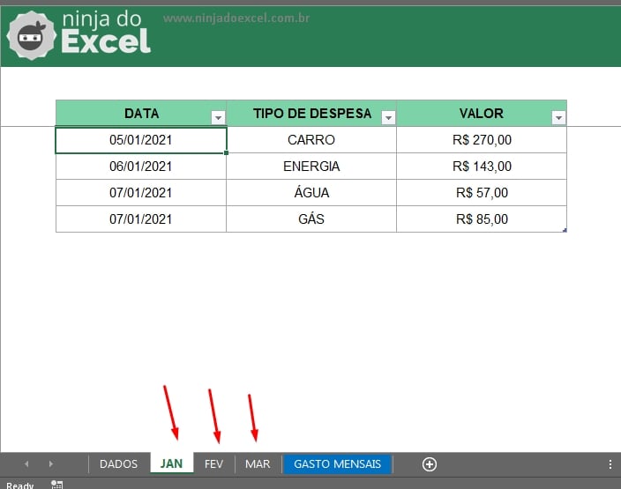Select the R$ 143,00 value cell
Viewport: 621px width, 489px height.
click(x=482, y=167)
